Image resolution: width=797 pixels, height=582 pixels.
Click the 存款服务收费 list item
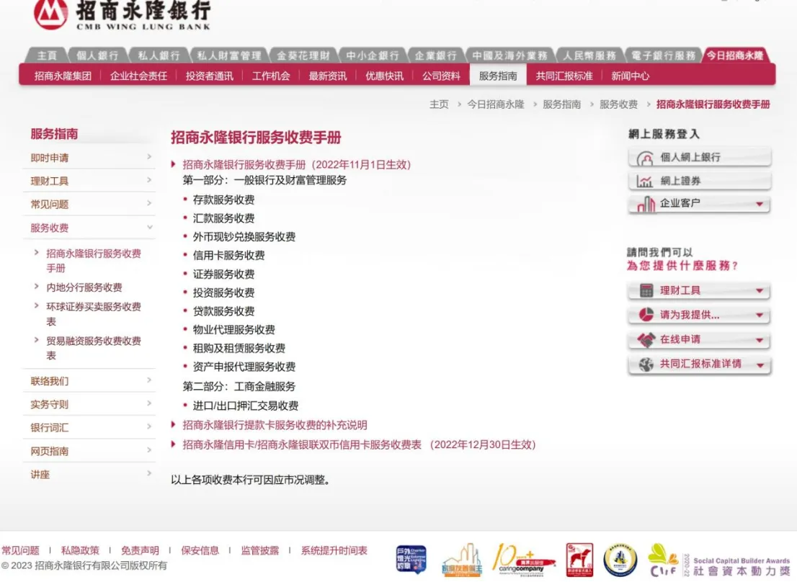click(x=223, y=200)
